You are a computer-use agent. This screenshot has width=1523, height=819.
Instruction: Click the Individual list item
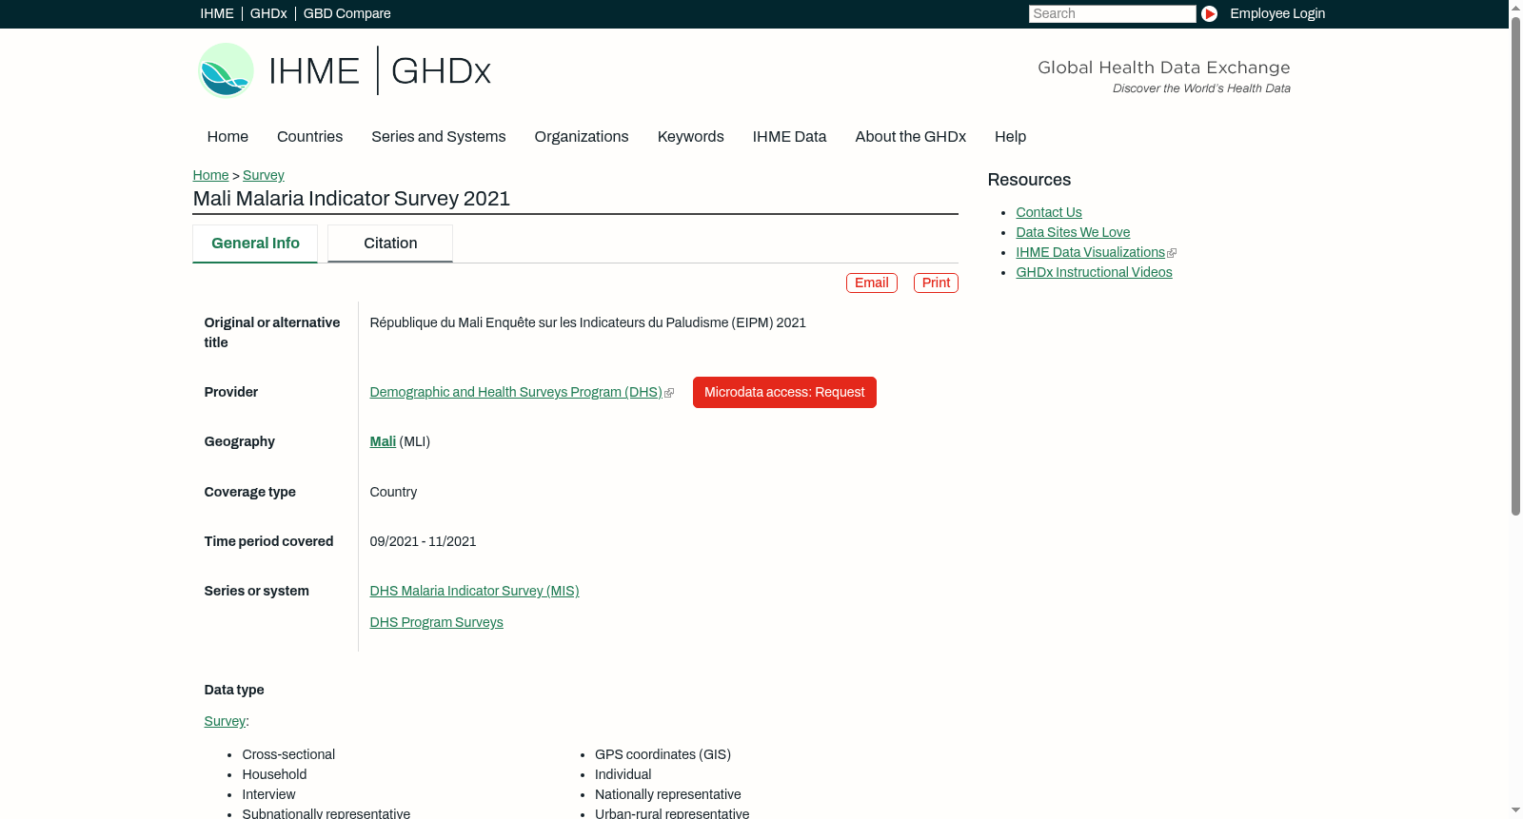(623, 774)
